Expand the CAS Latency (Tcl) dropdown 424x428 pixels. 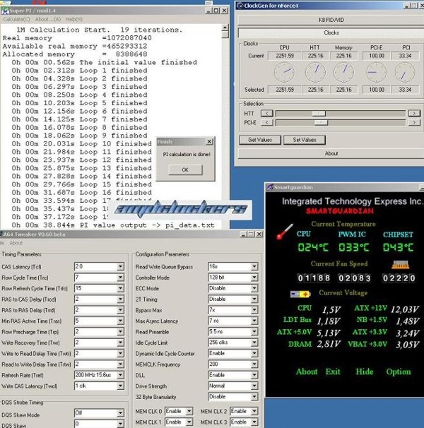[x=120, y=267]
